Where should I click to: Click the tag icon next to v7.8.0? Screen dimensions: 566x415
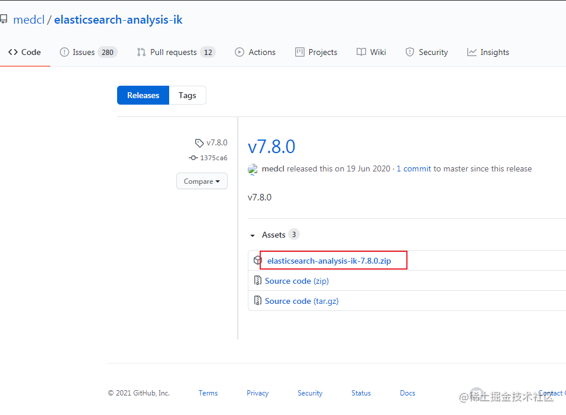199,143
